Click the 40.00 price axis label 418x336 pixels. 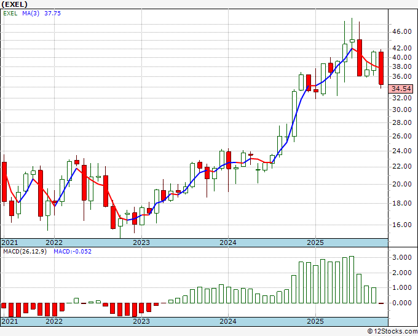point(402,57)
